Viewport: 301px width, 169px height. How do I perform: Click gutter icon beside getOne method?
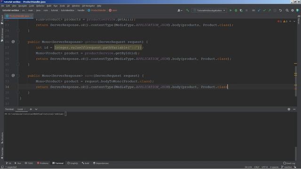[13, 42]
